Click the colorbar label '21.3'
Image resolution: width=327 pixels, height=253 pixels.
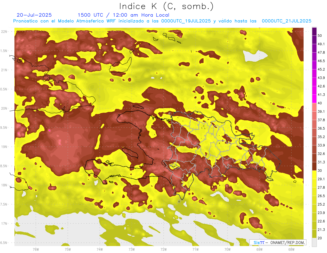click(x=321, y=230)
